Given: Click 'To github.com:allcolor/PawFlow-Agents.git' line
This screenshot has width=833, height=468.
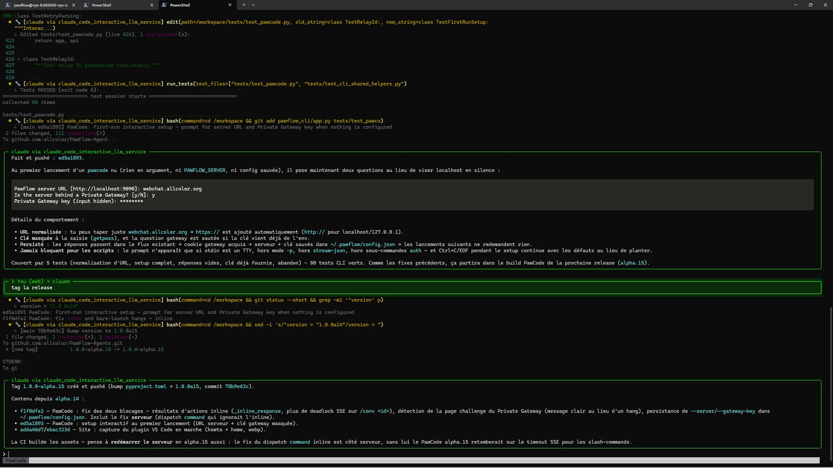Looking at the screenshot, I should (62, 343).
